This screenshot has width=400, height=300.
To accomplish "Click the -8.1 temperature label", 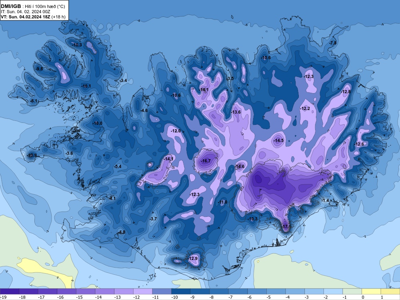I will [34, 101].
